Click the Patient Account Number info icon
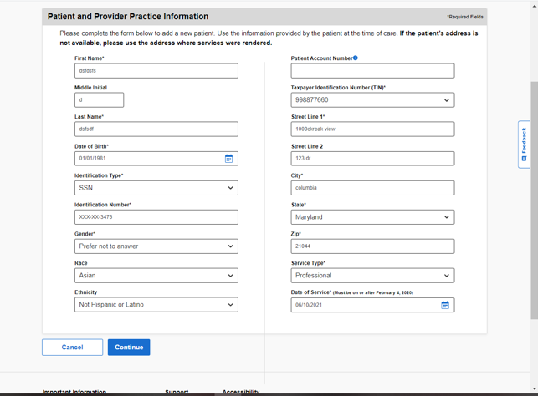This screenshot has width=538, height=396. coord(356,58)
